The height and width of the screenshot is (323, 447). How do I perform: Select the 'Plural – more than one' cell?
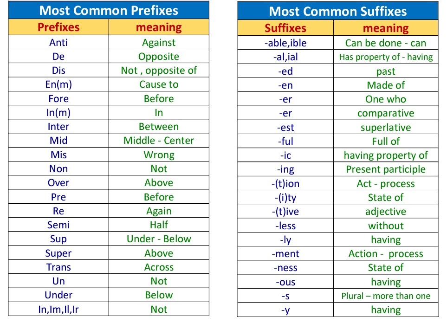click(x=386, y=296)
